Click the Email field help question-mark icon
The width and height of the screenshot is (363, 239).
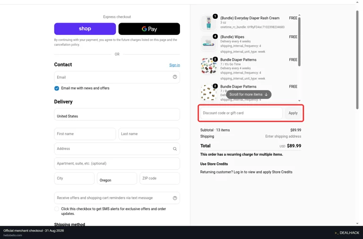click(175, 77)
